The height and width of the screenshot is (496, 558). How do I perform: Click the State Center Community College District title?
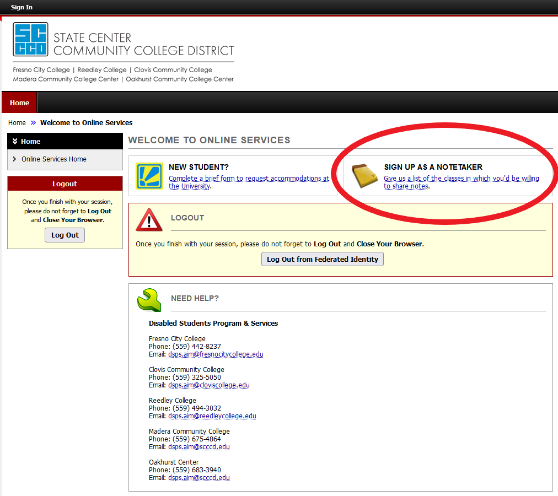[x=144, y=44]
